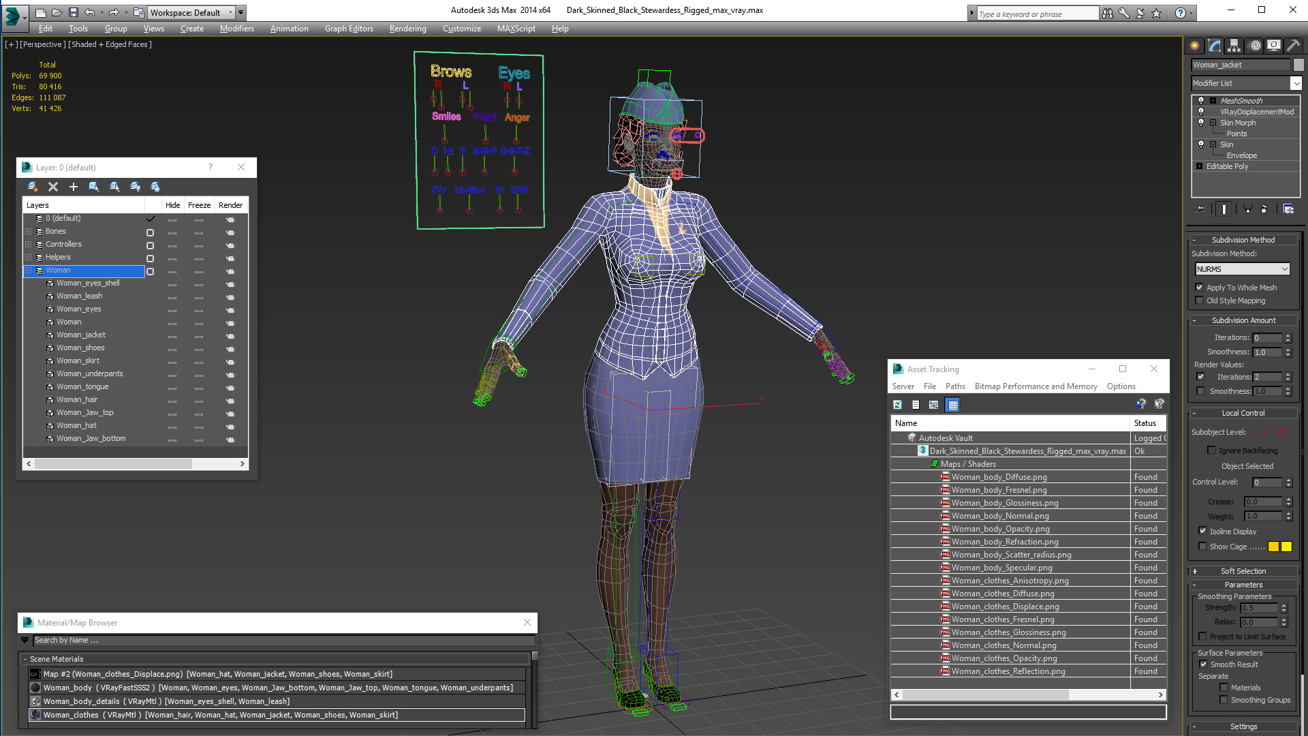1308x736 pixels.
Task: Expand Editable Poly in modifier stack
Action: 1199,166
